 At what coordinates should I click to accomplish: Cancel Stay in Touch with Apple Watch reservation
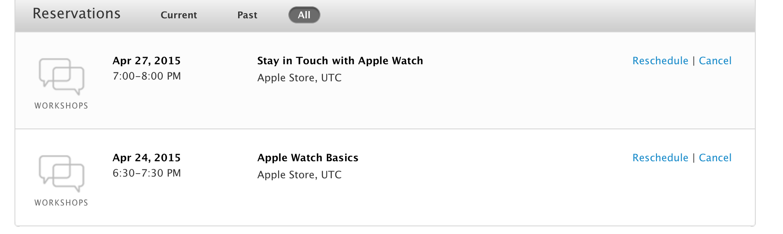coord(715,61)
